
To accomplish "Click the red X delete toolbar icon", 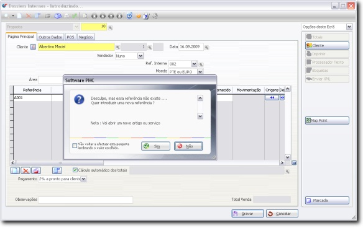I will (x=29, y=16).
